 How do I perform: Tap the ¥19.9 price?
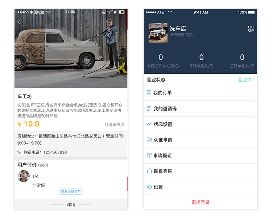28,124
